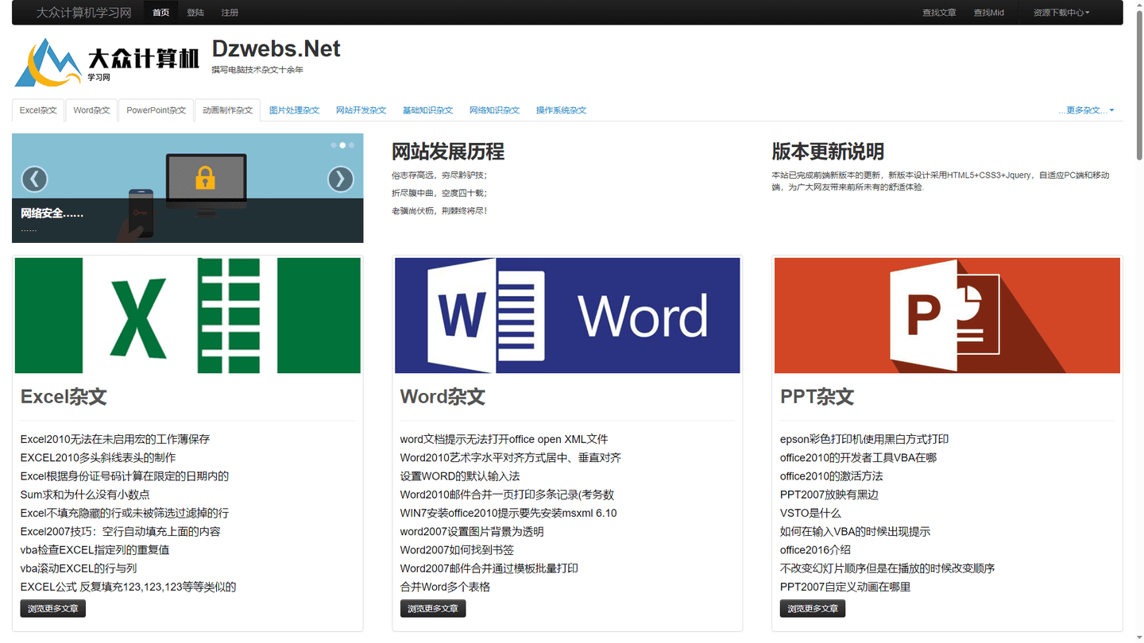
Task: Open article 不改变幻灯片顺序但是在播放的时候改变顺序
Action: (x=887, y=568)
